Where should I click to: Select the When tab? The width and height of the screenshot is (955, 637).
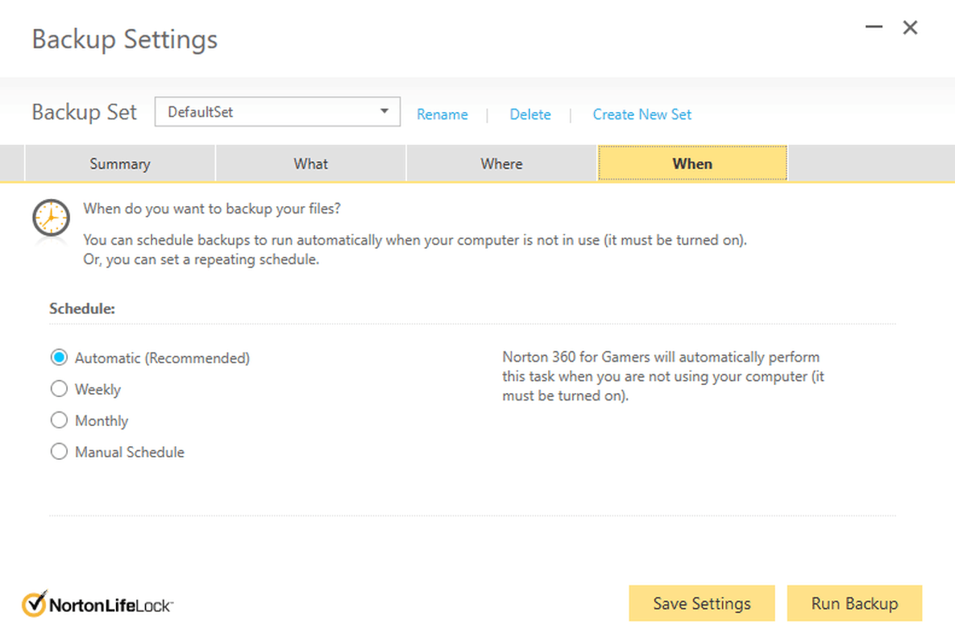pos(692,163)
